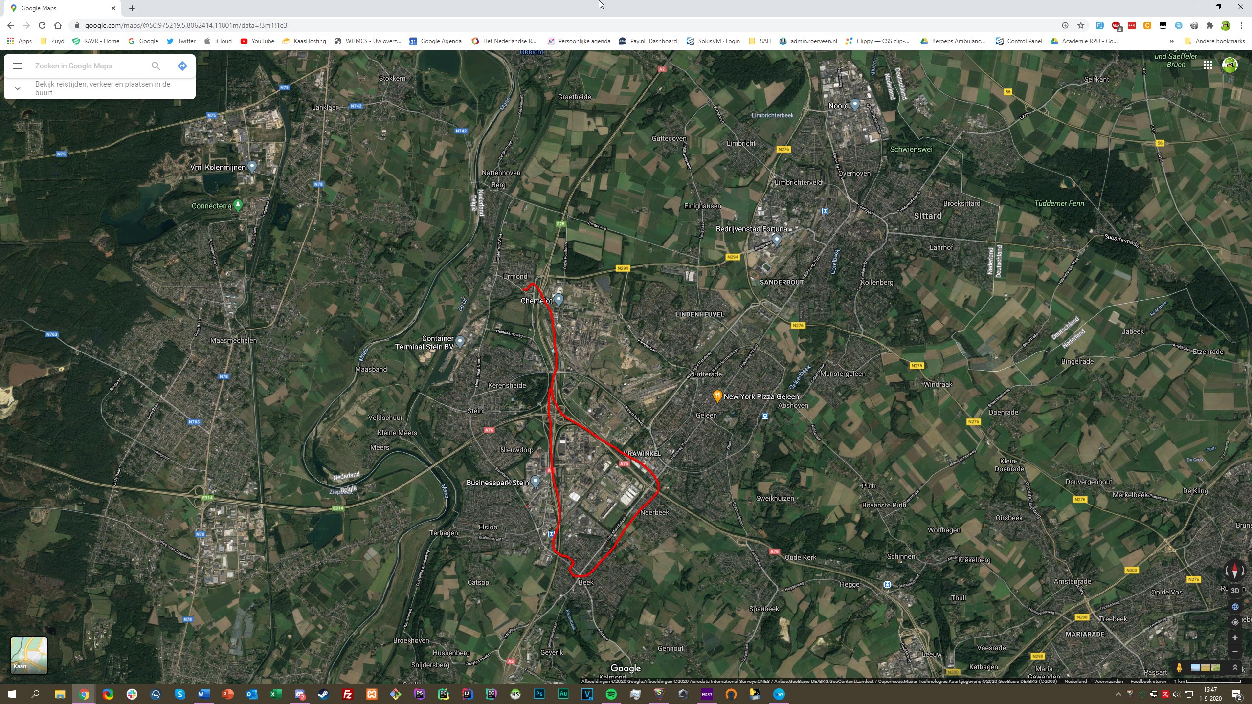Open the Google Agenda bookmark
Viewport: 1252px width, 704px height.
pos(435,41)
